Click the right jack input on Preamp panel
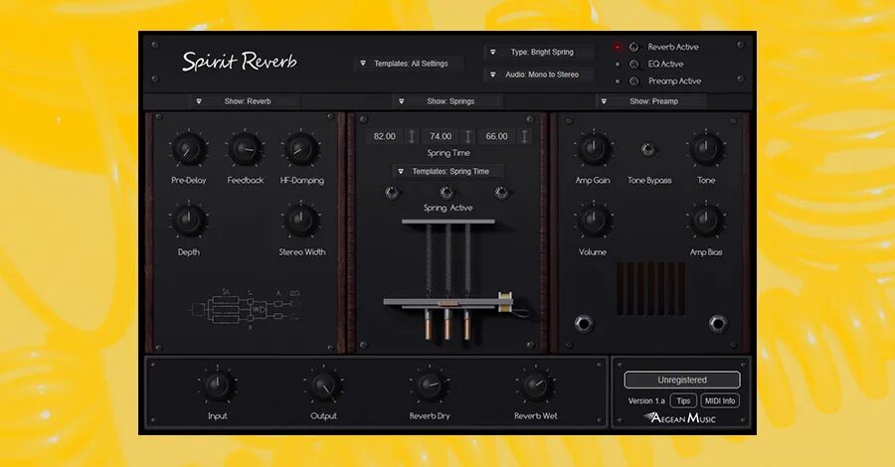The width and height of the screenshot is (895, 467). tap(717, 324)
